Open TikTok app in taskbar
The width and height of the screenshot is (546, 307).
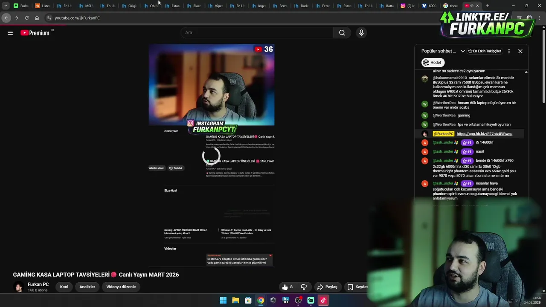point(323,300)
